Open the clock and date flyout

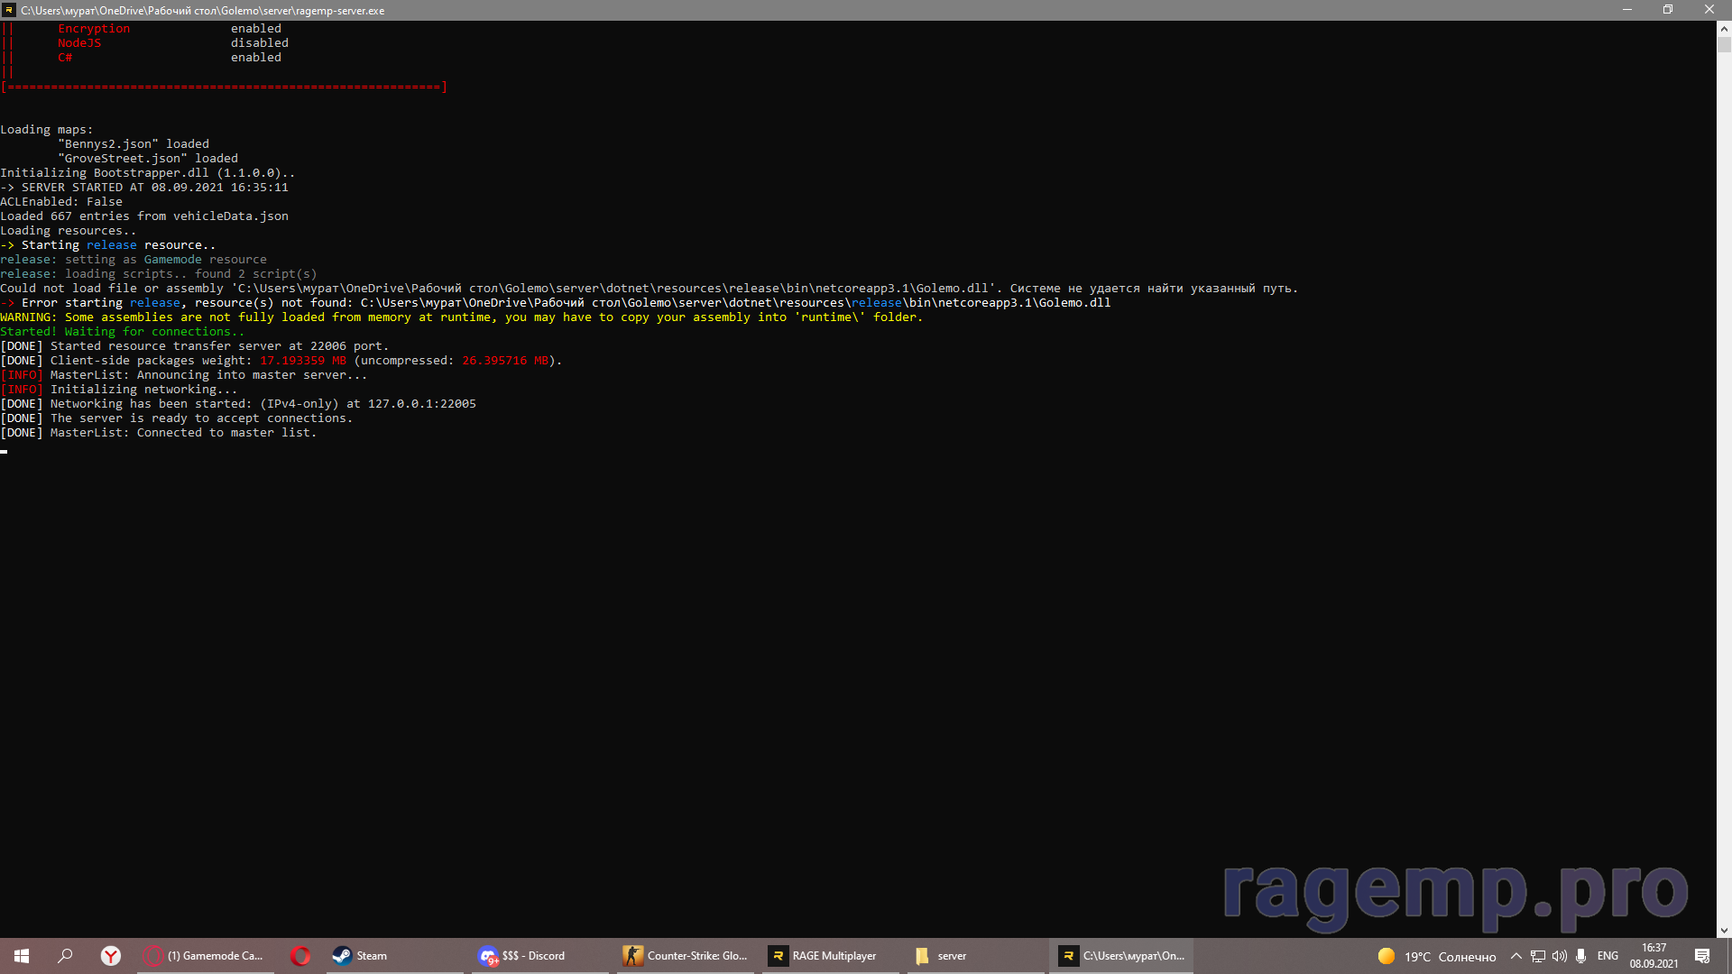click(1654, 956)
